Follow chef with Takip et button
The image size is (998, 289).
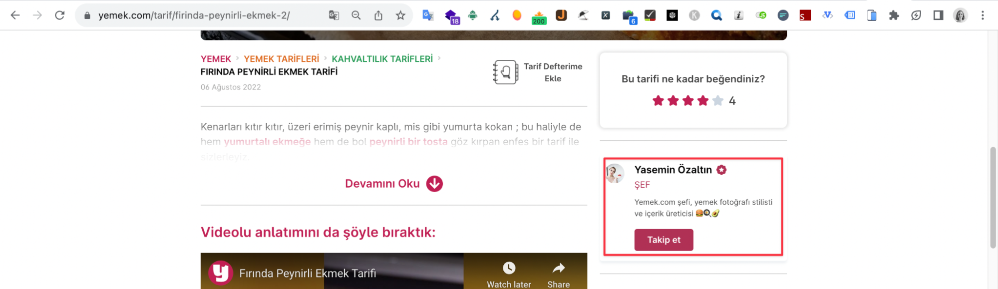[x=664, y=240]
